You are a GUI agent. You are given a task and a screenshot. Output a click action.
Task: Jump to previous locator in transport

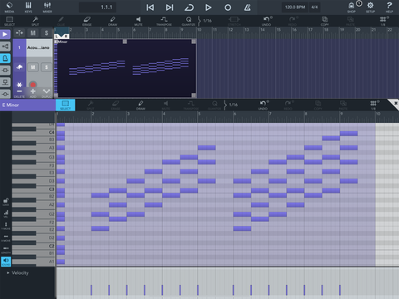tap(150, 7)
